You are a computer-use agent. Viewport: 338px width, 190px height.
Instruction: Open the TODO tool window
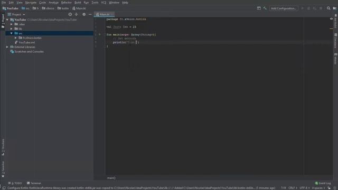click(x=15, y=183)
